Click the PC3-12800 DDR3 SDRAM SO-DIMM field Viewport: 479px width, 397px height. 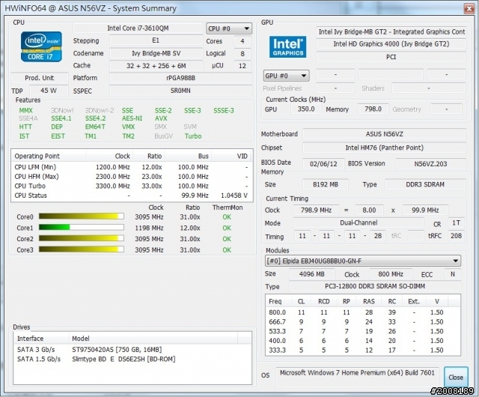pyautogui.click(x=375, y=286)
